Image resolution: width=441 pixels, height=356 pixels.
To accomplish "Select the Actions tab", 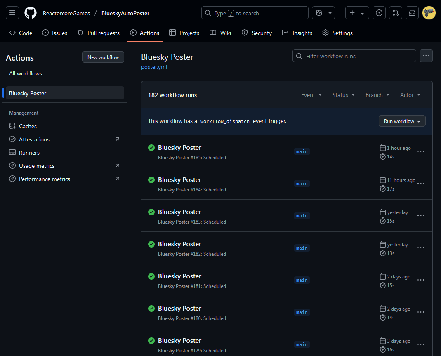I will tap(145, 33).
